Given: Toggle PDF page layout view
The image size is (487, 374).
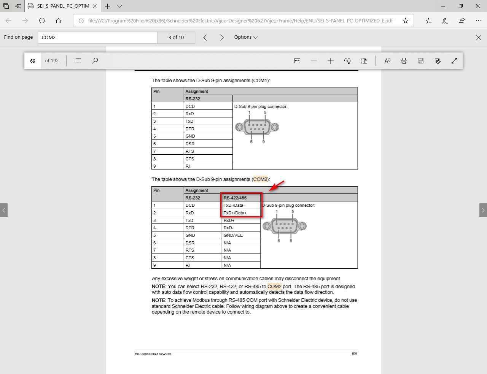Looking at the screenshot, I should [364, 61].
